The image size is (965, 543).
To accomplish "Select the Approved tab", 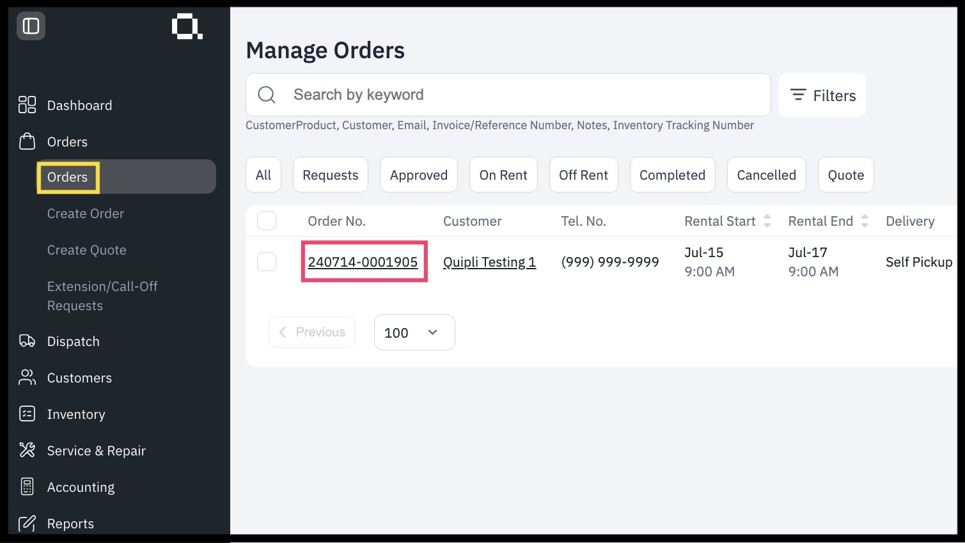I will [x=419, y=175].
